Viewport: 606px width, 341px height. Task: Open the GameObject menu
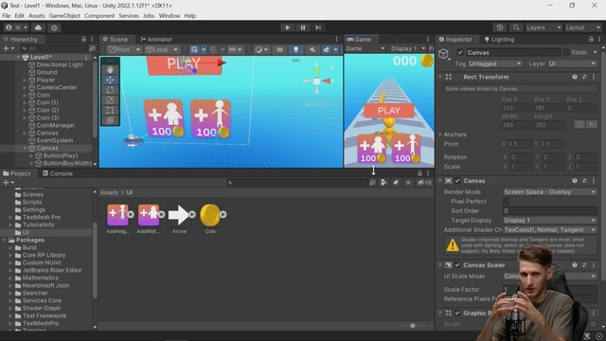click(x=64, y=16)
